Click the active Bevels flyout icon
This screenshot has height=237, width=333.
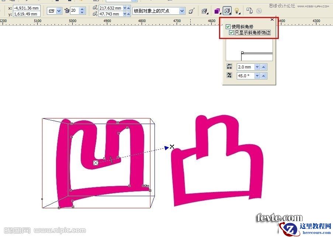227,11
